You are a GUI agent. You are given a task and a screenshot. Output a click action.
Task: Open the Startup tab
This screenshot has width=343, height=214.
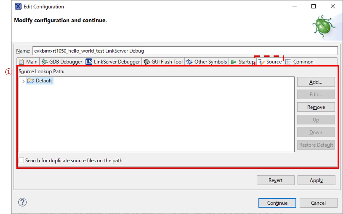coord(246,62)
